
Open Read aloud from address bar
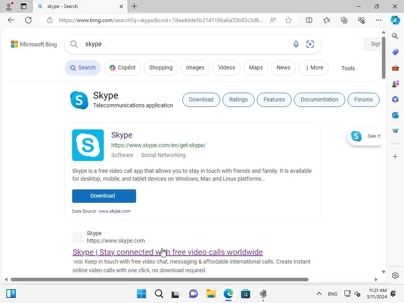point(273,20)
